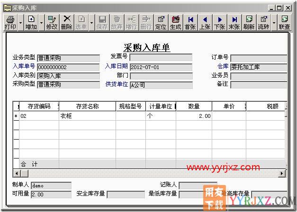Maximize the 采购入库 window
This screenshot has height=212, width=297.
click(x=279, y=8)
